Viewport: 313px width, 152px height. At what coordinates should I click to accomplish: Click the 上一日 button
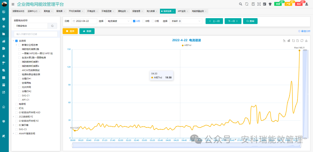coord(214,21)
